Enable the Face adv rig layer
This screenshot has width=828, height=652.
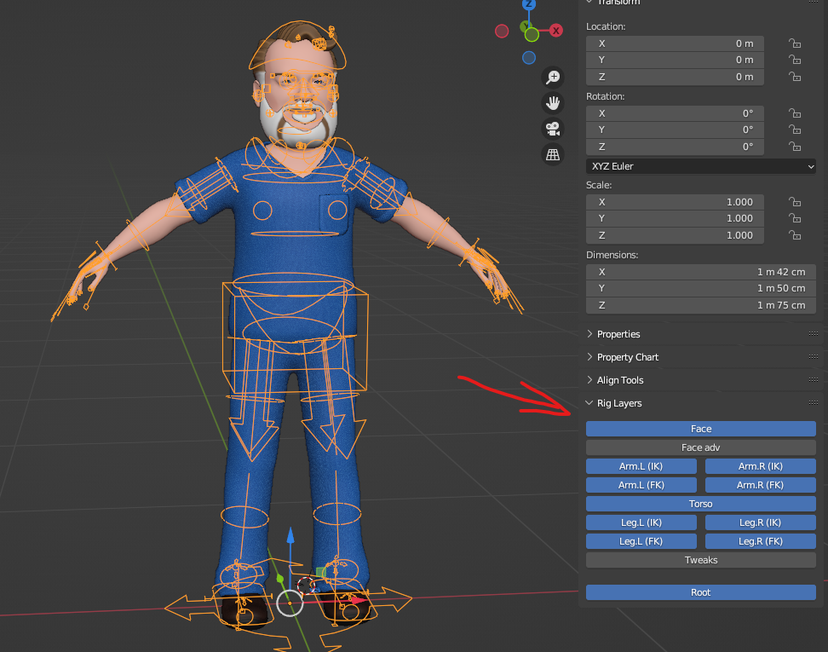coord(701,447)
